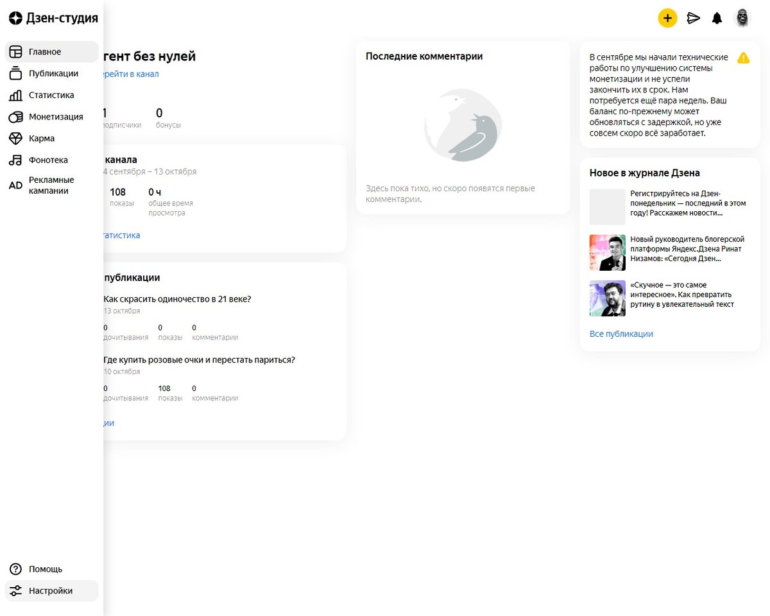
Task: Click the yellow plus create button
Action: pyautogui.click(x=667, y=18)
